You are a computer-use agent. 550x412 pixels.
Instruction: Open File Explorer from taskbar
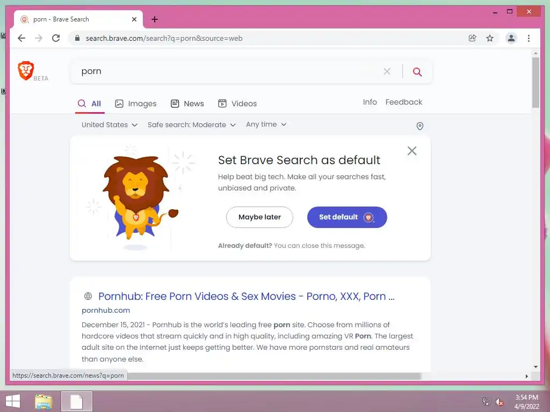coord(44,401)
